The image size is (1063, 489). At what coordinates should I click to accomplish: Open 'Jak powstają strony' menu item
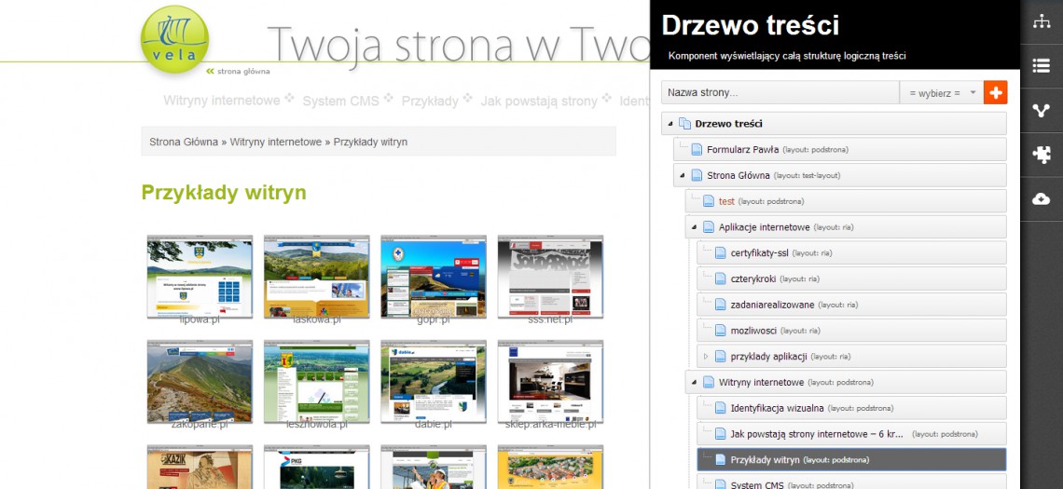click(x=539, y=101)
